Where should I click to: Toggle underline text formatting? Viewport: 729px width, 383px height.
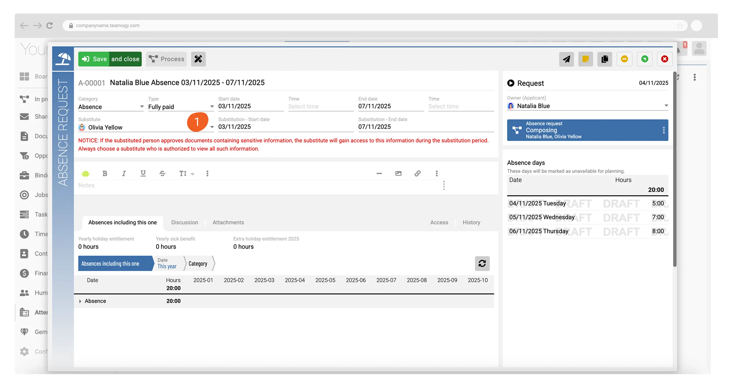click(143, 174)
